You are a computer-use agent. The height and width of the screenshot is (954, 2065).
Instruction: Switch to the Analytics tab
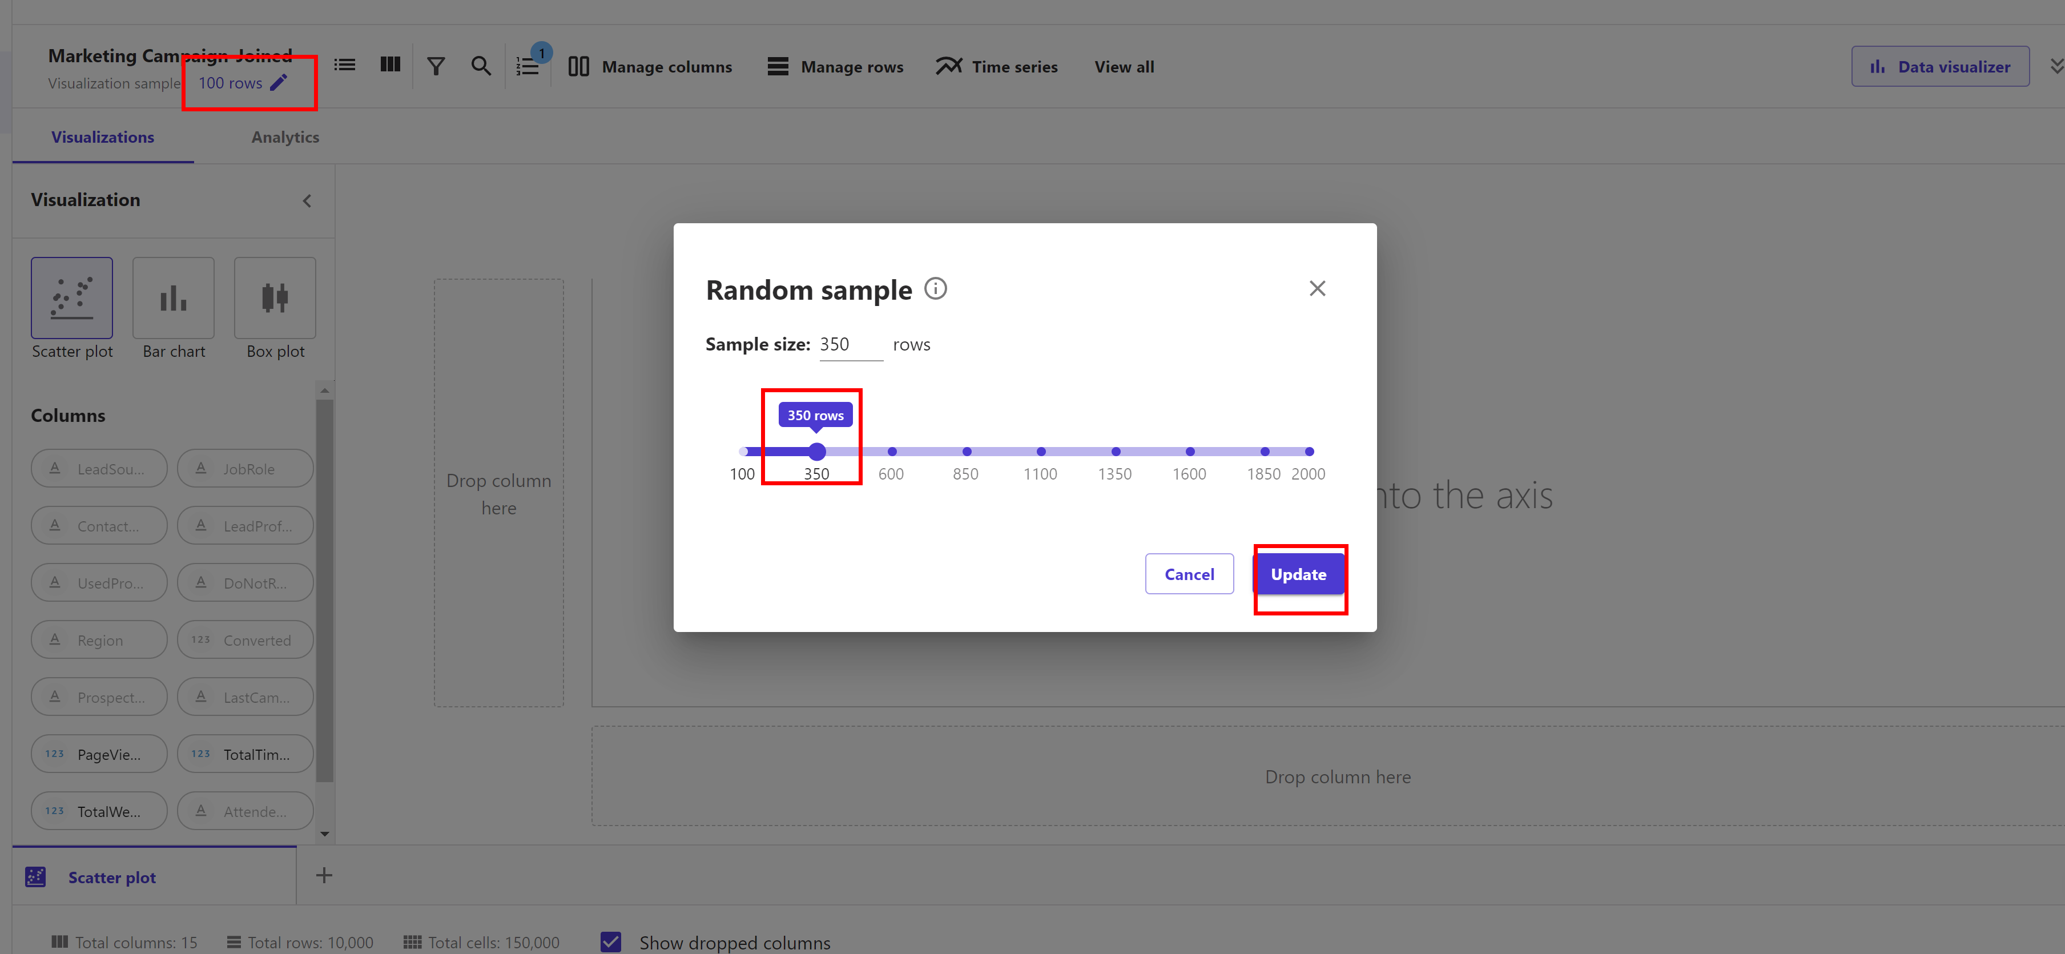[284, 137]
